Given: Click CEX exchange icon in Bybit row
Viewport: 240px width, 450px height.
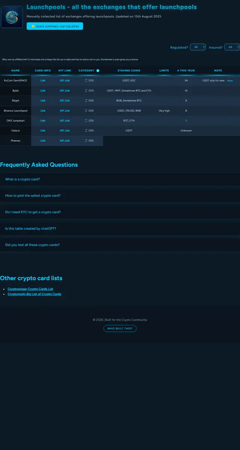Looking at the screenshot, I should tap(86, 91).
